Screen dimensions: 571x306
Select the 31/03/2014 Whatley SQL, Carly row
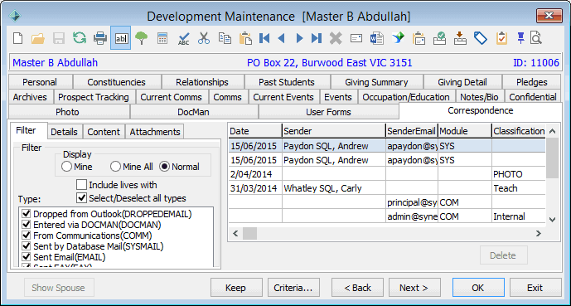(x=387, y=188)
